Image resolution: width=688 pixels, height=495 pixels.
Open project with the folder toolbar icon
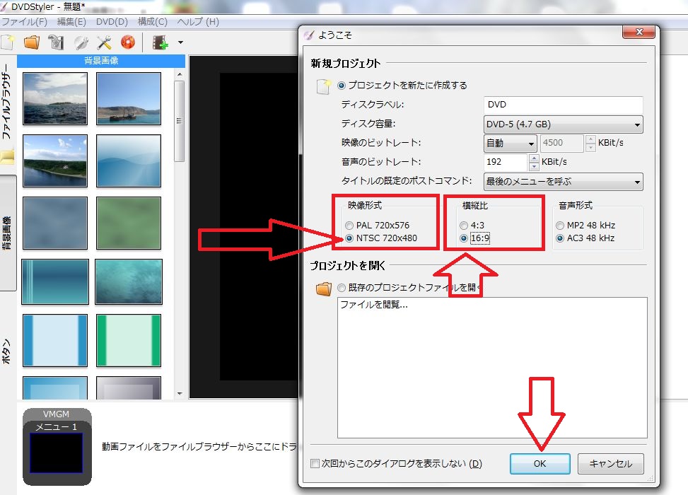32,42
